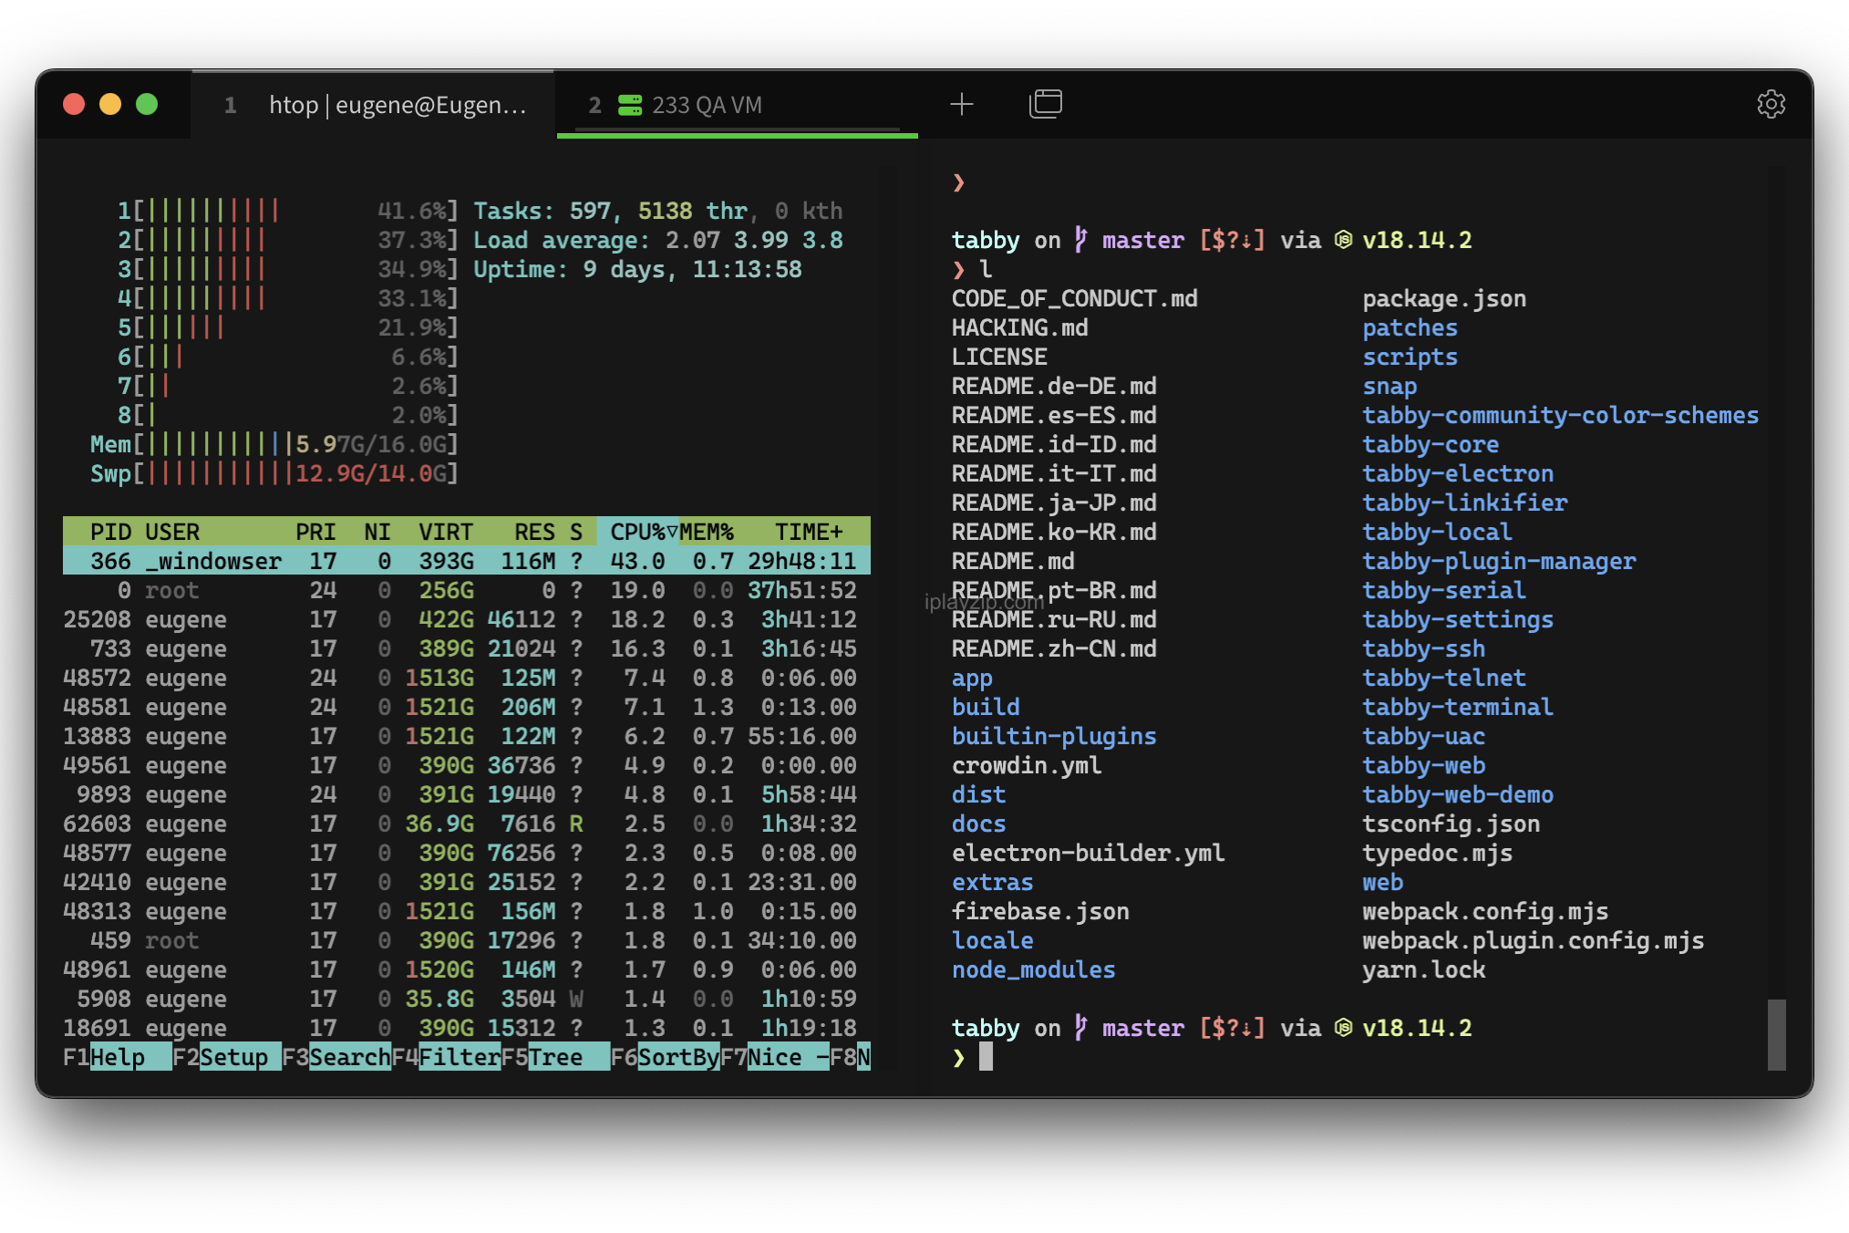Click the package.json file name

[1444, 298]
